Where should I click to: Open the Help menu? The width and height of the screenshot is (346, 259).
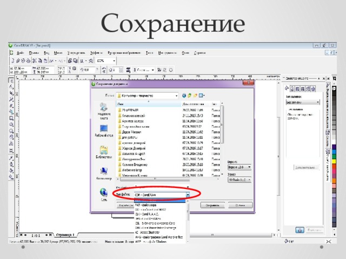199,53
